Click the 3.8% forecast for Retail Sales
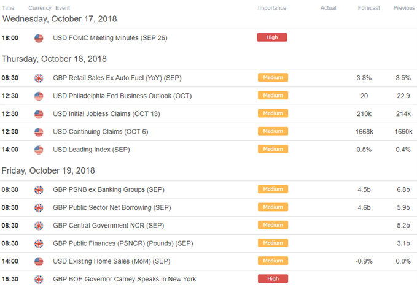The width and height of the screenshot is (417, 287). (x=364, y=78)
